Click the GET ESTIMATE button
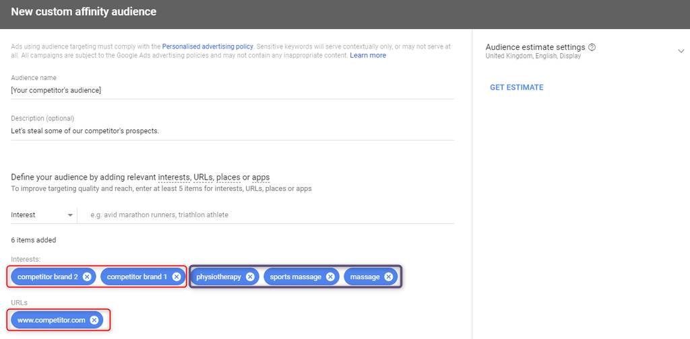 (516, 87)
